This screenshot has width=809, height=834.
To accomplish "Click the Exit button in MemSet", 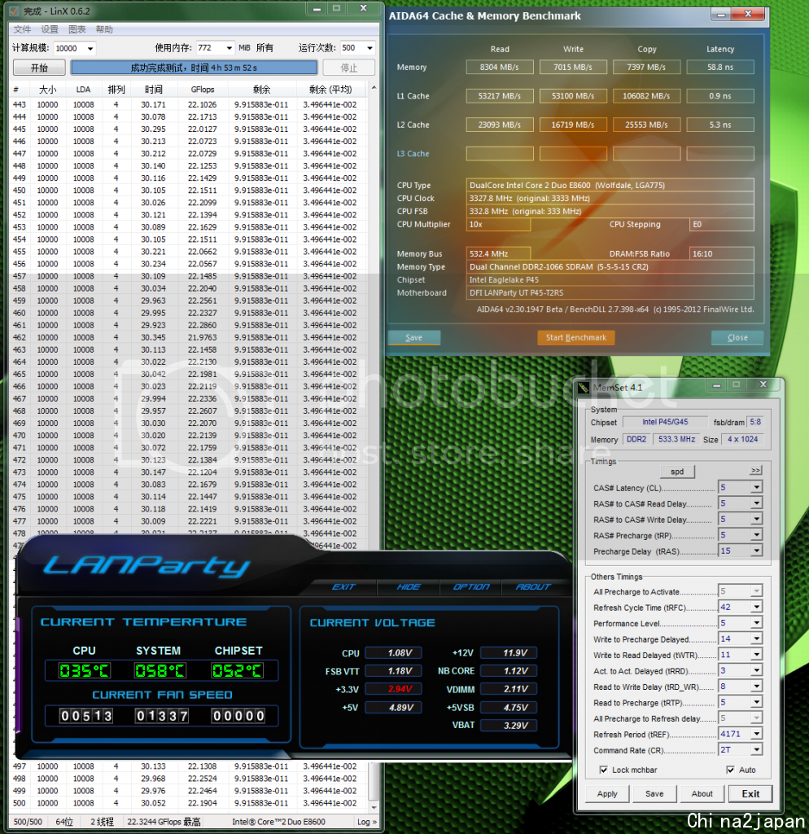I will click(750, 793).
